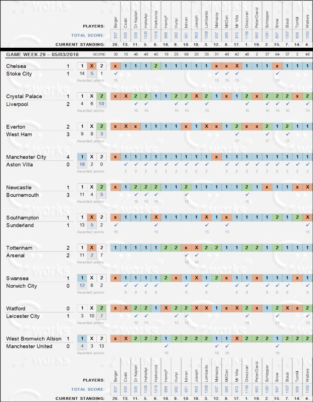
Task: Click Schlepper's checkmark in the West Ham row
Action: click(268, 134)
